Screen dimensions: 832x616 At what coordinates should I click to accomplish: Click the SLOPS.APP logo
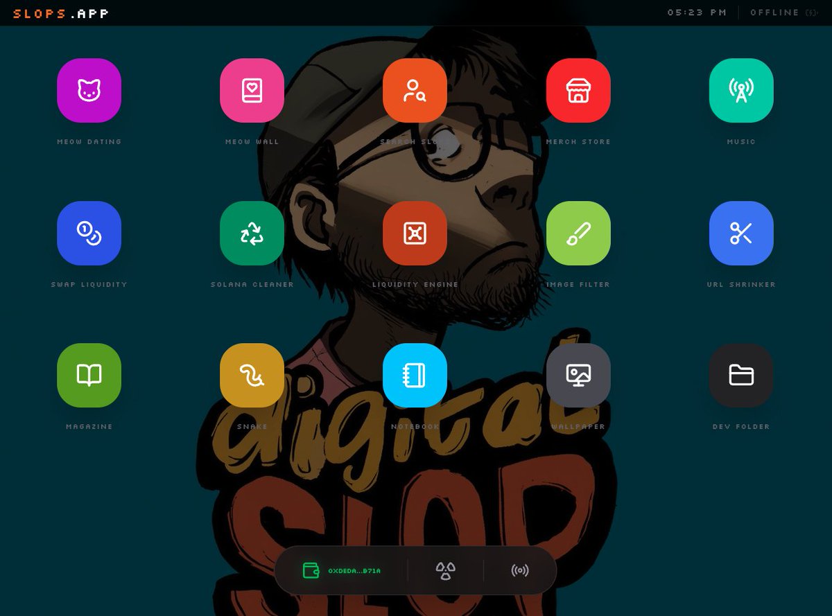(x=61, y=12)
